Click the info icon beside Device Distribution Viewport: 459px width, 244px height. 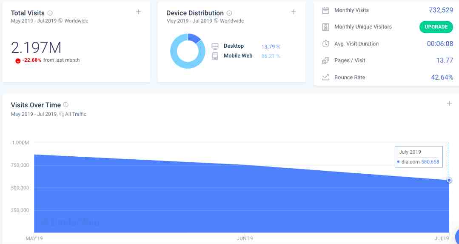[229, 13]
